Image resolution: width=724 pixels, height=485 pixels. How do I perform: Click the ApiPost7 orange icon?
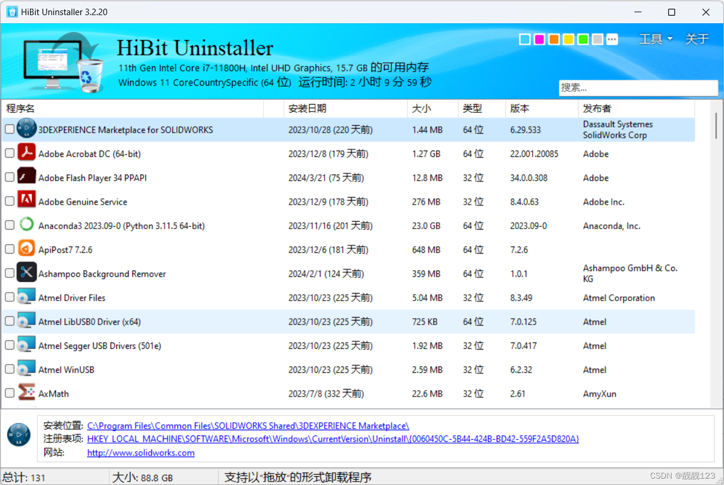pyautogui.click(x=27, y=249)
